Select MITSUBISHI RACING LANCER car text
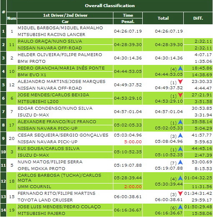Screen dimensions: 213x217 [x=51, y=34]
